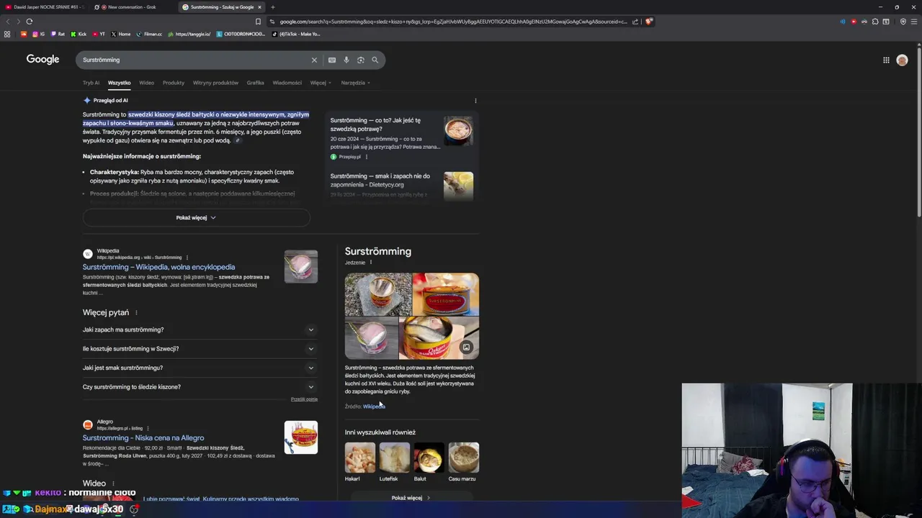The height and width of the screenshot is (518, 922).
Task: Switch to the New conversation Grok tab
Action: point(132,7)
